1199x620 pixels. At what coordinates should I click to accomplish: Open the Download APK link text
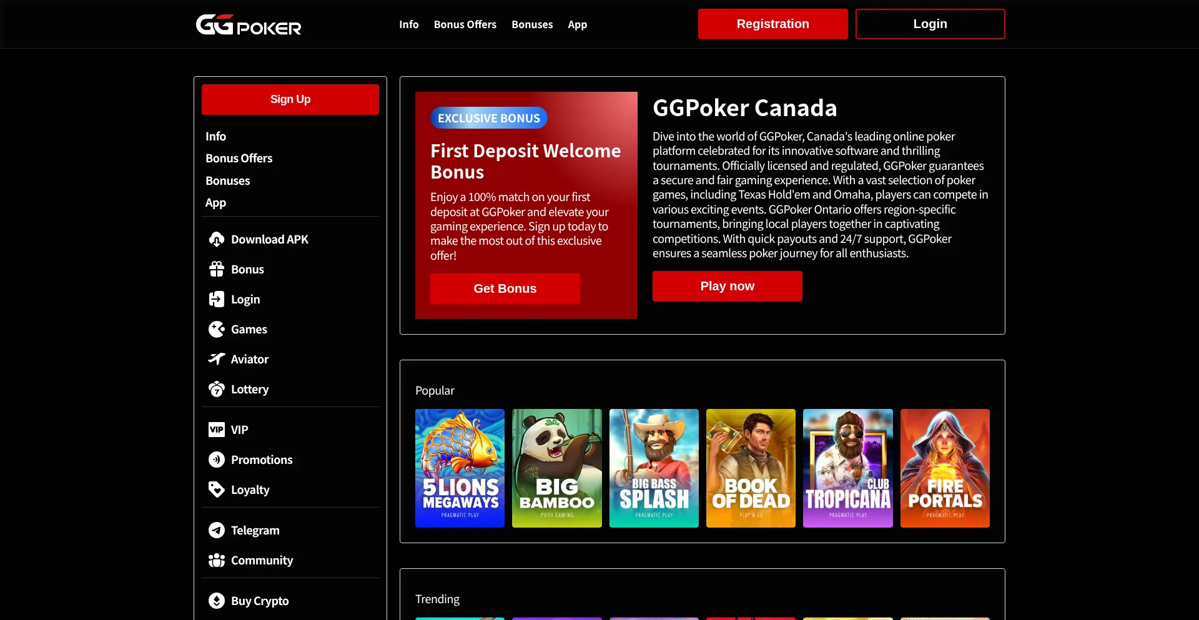pos(270,239)
